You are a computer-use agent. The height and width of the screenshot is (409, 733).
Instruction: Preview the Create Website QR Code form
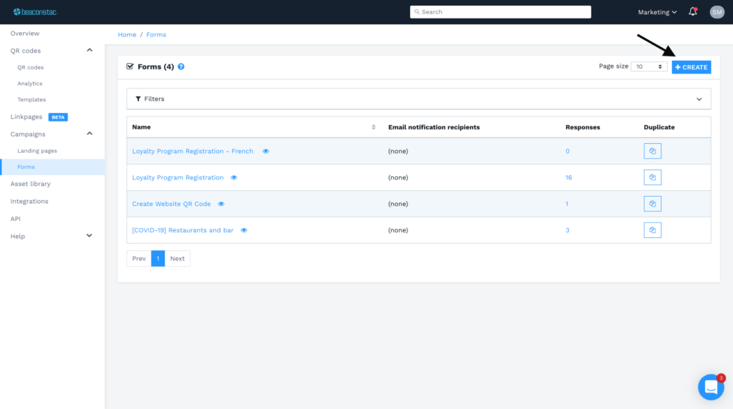pos(221,204)
